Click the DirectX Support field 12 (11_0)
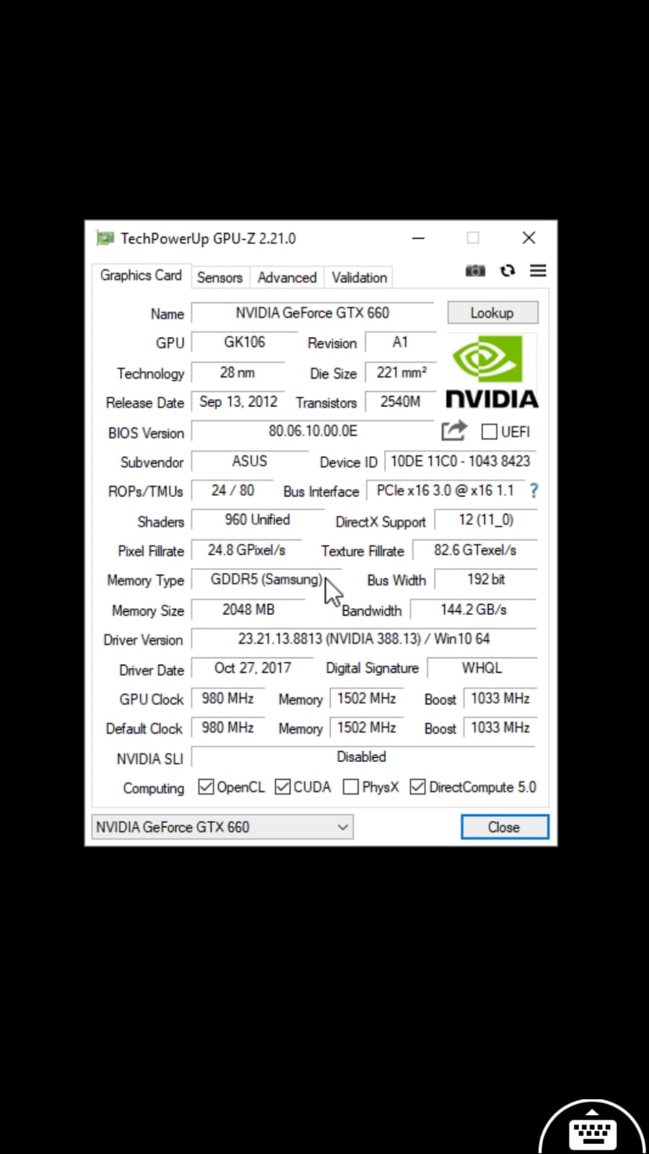649x1154 pixels. tap(486, 520)
